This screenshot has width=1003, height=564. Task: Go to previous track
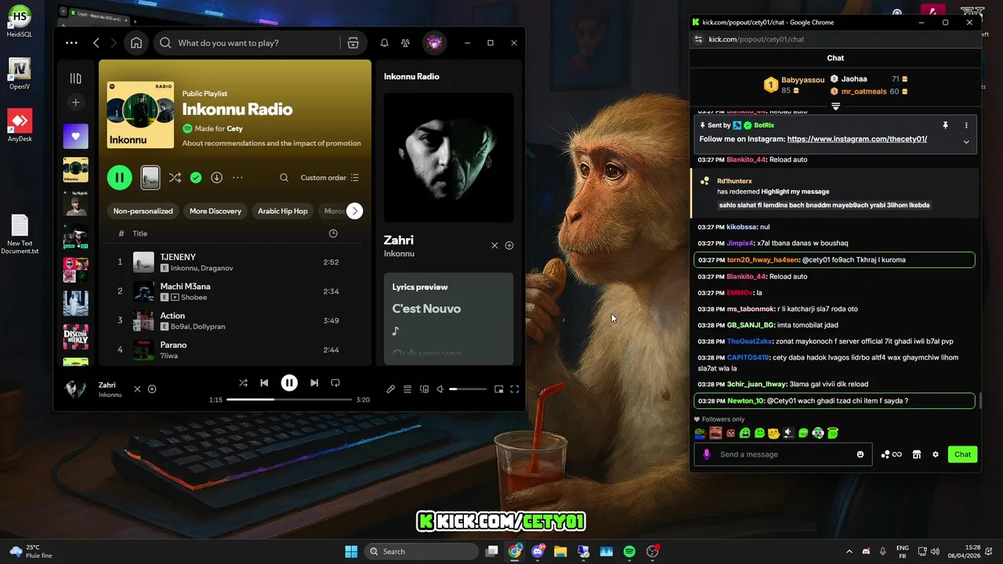(264, 383)
